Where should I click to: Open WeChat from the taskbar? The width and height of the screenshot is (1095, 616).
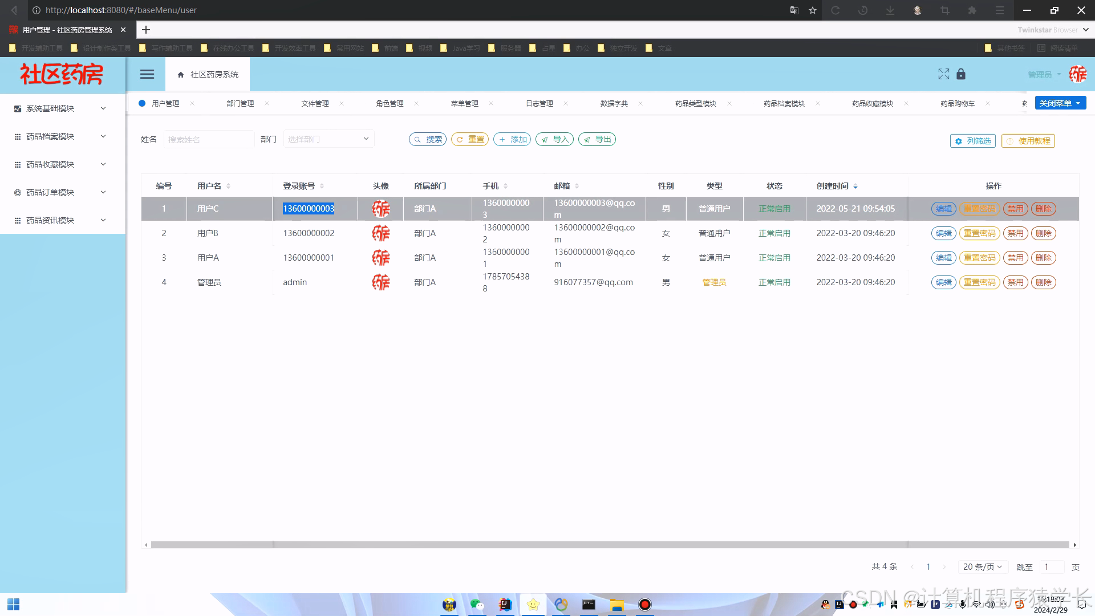(477, 605)
